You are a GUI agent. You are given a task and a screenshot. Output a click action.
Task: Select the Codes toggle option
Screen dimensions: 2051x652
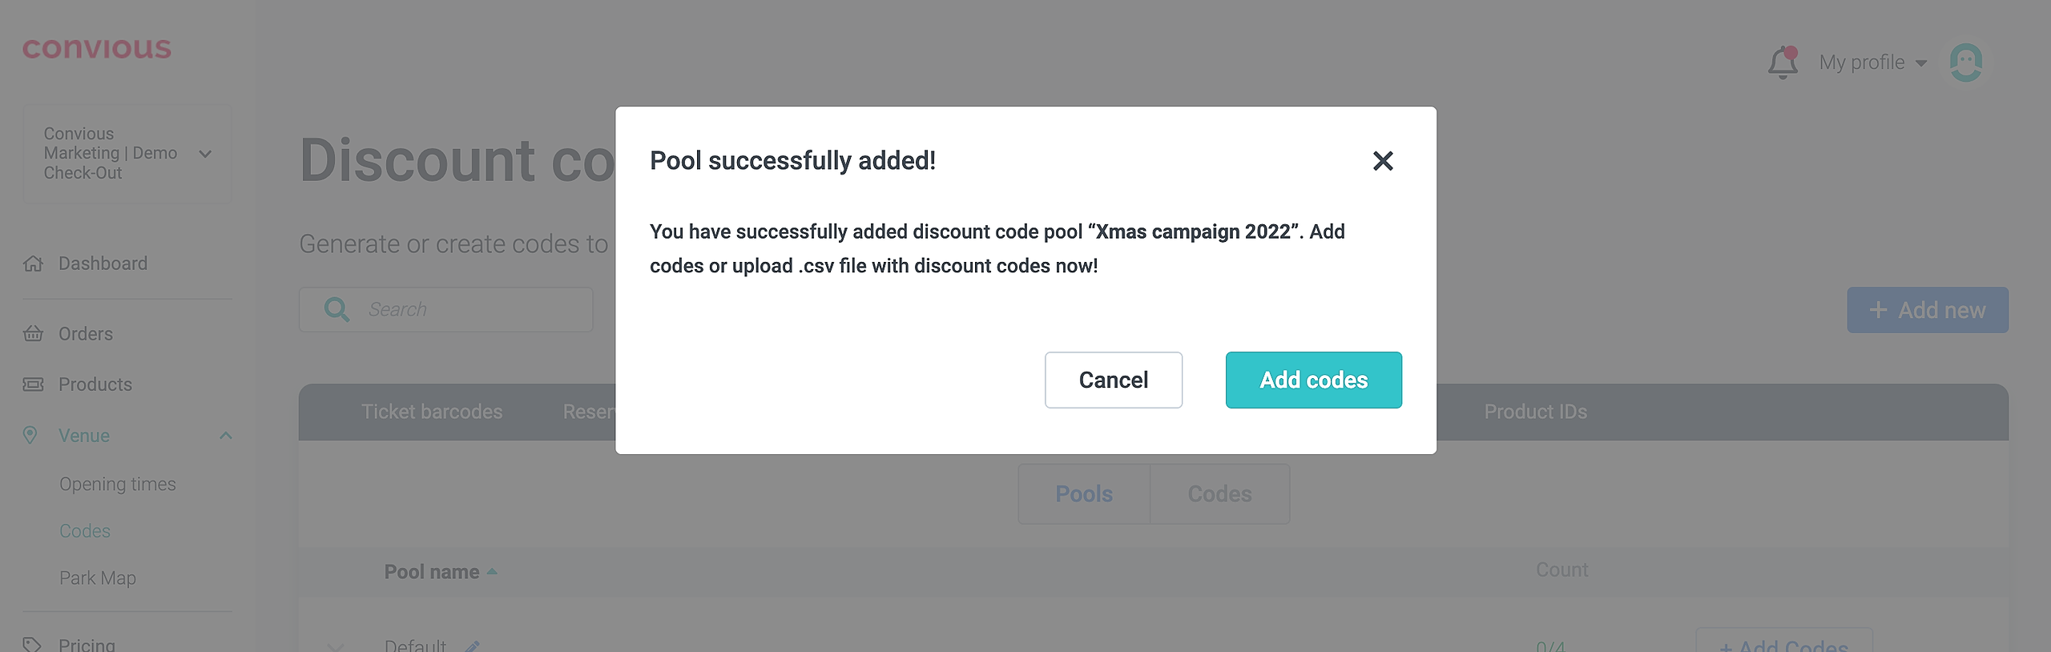[1219, 494]
